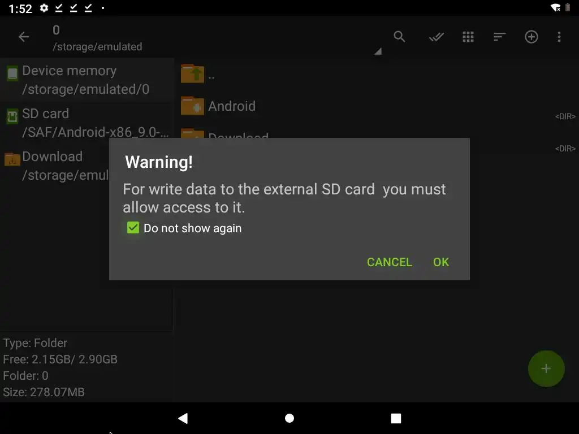The width and height of the screenshot is (579, 434).
Task: Click the circled plus add icon
Action: (x=531, y=37)
